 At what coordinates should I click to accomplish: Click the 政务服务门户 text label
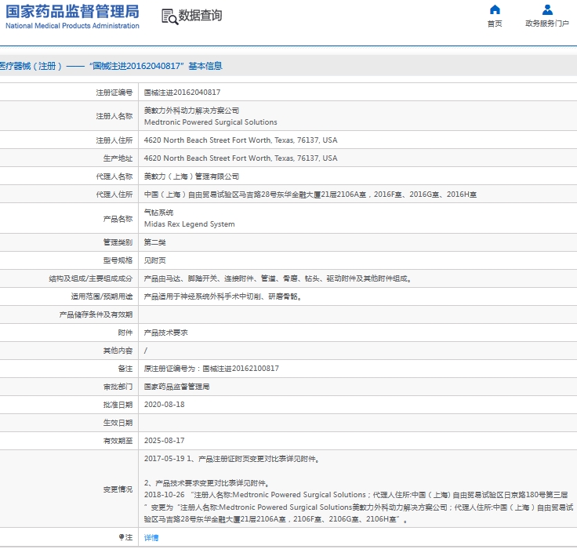point(547,24)
